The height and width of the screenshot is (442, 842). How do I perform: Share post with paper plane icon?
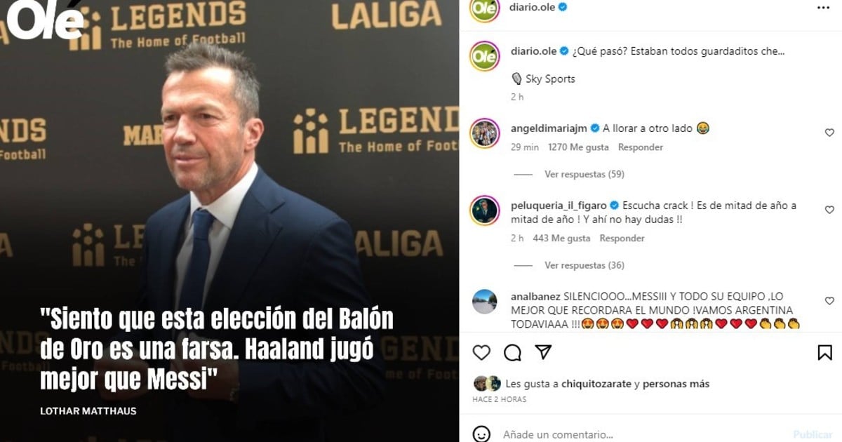coord(543,352)
